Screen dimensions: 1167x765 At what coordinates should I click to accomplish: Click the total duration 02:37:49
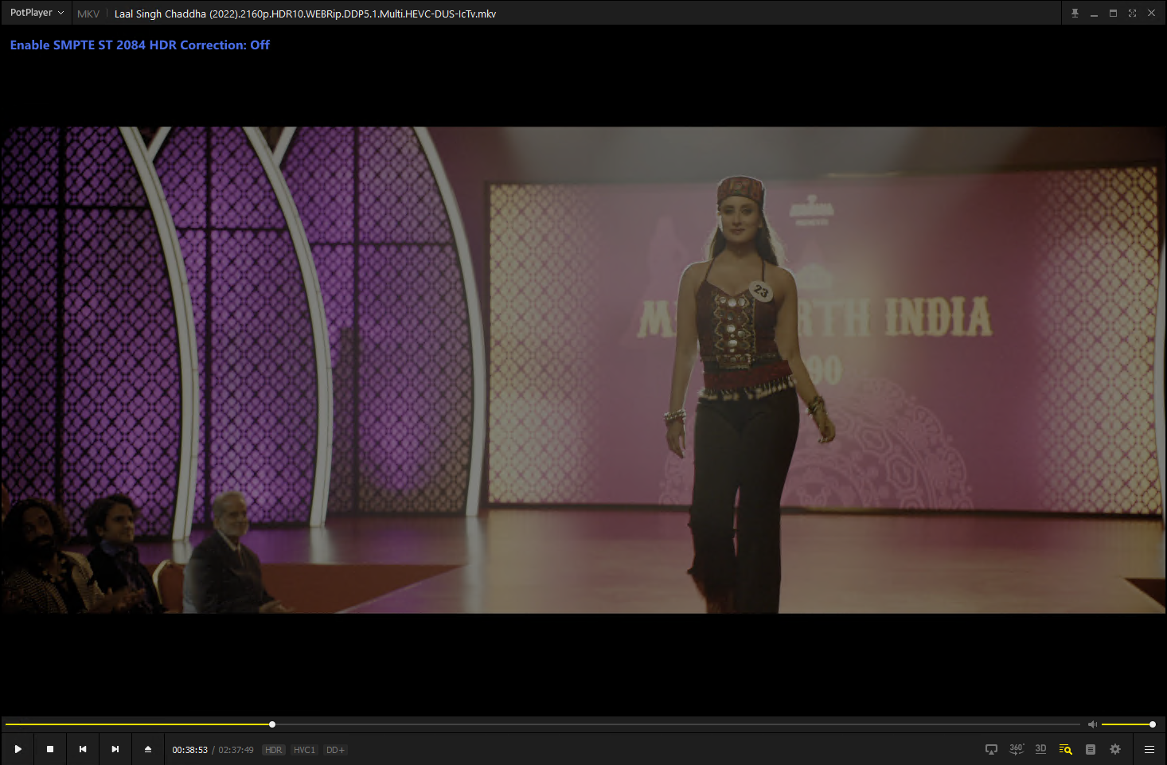click(236, 750)
